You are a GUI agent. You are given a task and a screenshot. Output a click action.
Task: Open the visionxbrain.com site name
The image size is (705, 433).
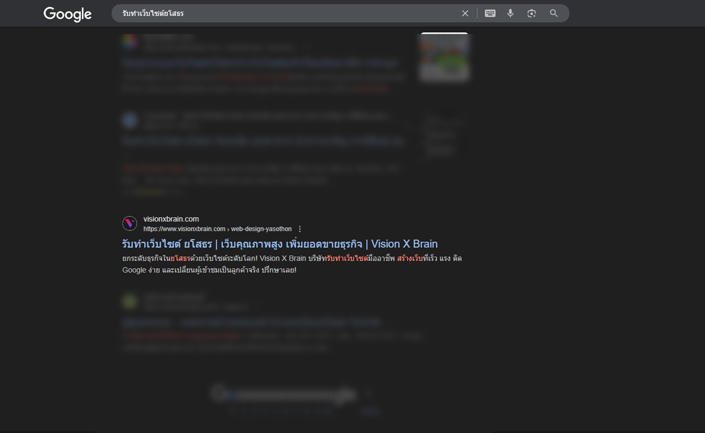pyautogui.click(x=171, y=219)
